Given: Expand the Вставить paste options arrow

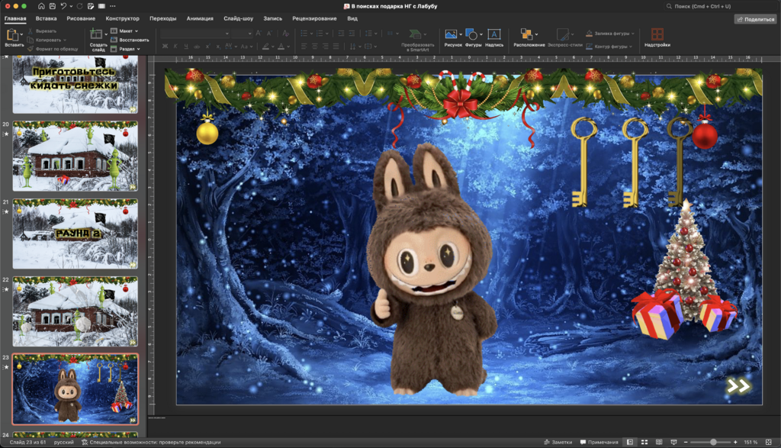Looking at the screenshot, I should click(x=22, y=34).
